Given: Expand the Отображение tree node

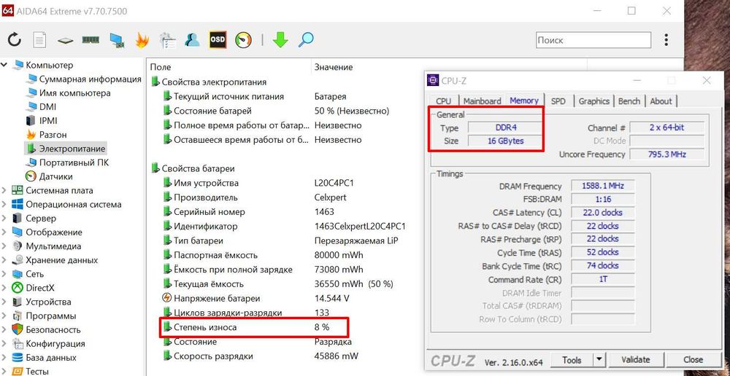Looking at the screenshot, I should [x=4, y=232].
